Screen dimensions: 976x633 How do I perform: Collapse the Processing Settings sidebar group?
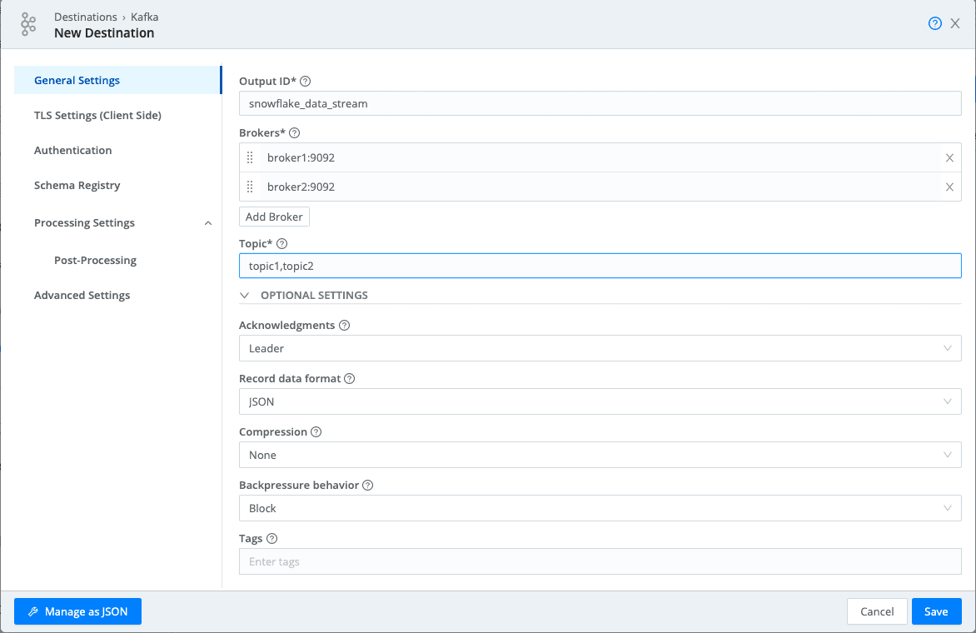[208, 223]
